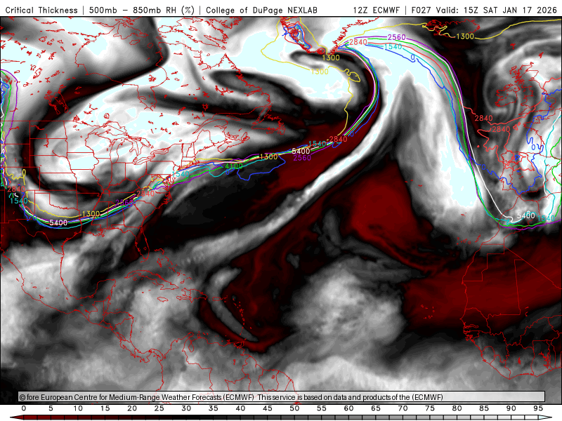The image size is (562, 421).
Task: Click the "10" tick on the humidity scale
Action: [78, 408]
